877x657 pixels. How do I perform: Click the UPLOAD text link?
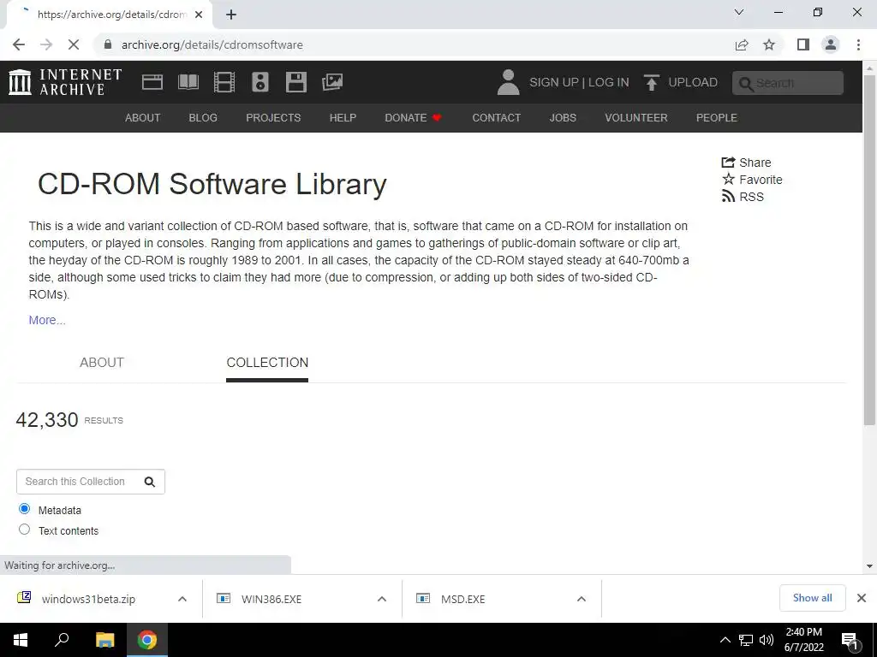tap(693, 82)
